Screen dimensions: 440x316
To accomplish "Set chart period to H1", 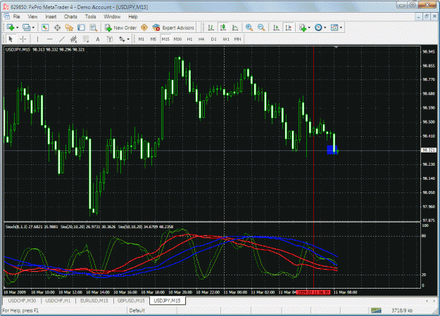I will point(189,39).
